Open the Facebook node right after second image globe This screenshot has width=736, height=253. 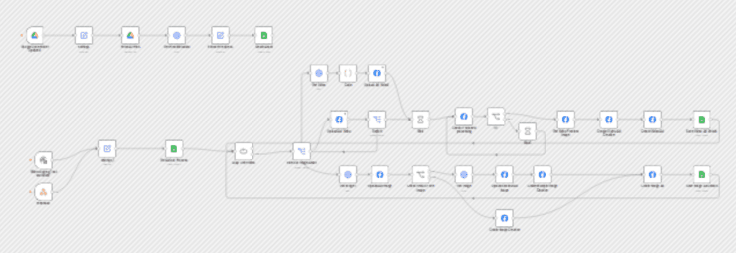(x=504, y=174)
